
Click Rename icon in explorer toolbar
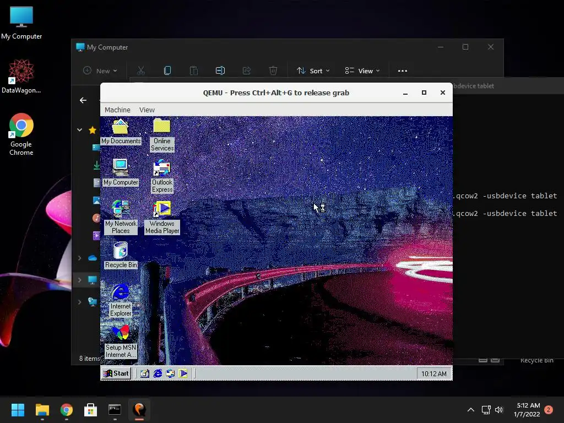tap(220, 71)
